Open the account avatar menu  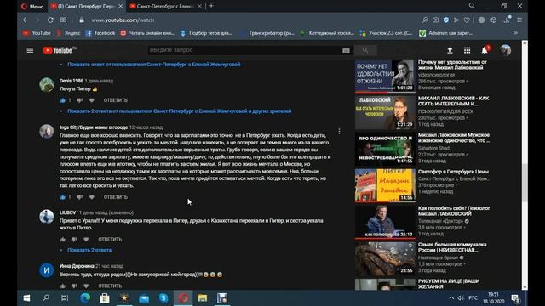(x=505, y=50)
